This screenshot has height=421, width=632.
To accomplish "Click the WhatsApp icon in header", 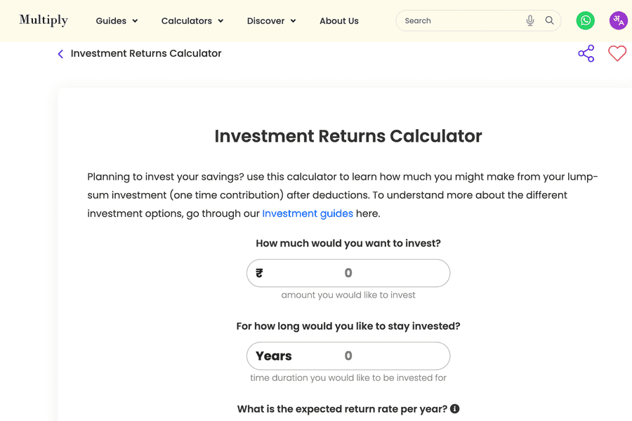I will click(585, 20).
